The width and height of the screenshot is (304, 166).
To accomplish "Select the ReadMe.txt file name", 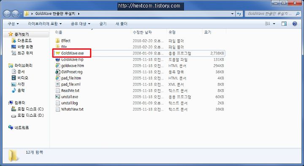I will point(70,91).
